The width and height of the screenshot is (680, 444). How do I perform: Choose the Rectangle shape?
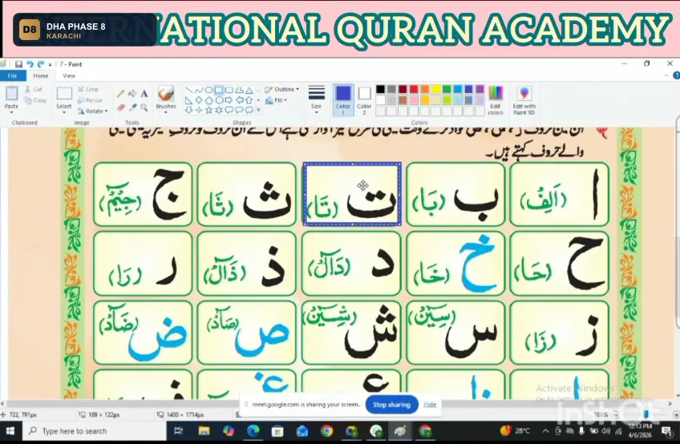point(219,91)
